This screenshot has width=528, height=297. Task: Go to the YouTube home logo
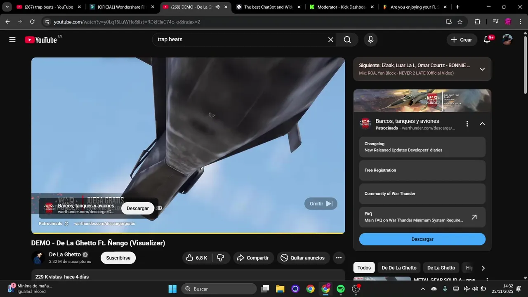41,40
